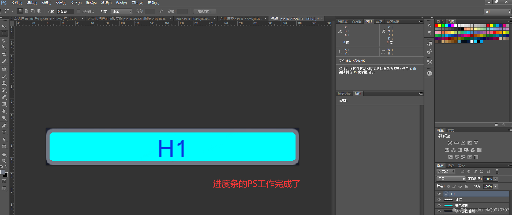This screenshot has height=215, width=512.
Task: Open the Info panel flyout menu
Action: 421,22
